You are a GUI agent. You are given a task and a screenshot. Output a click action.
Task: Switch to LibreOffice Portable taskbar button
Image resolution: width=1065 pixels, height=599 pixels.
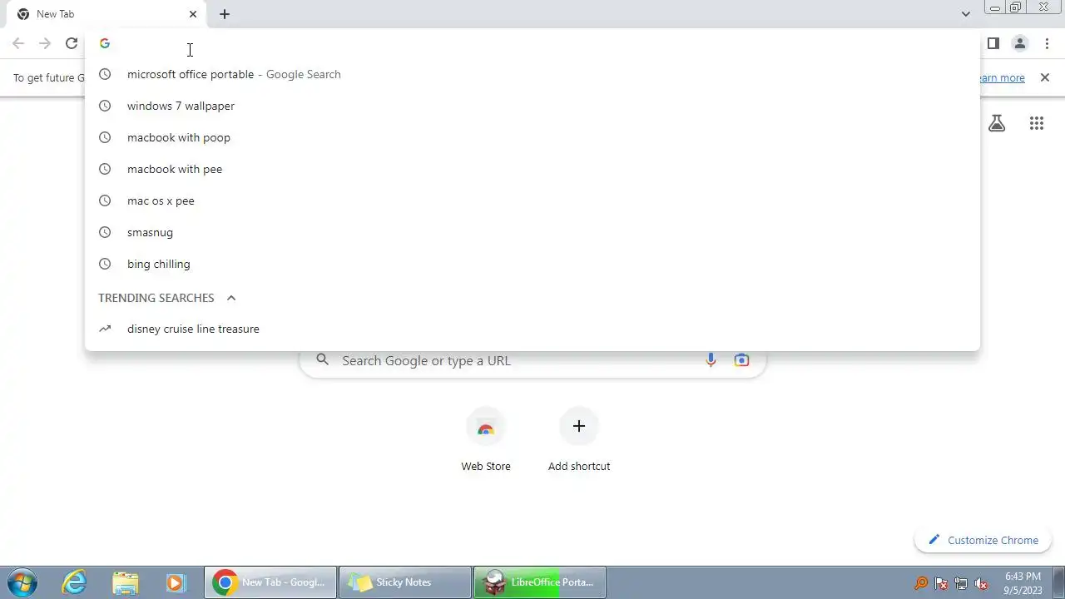coord(540,582)
